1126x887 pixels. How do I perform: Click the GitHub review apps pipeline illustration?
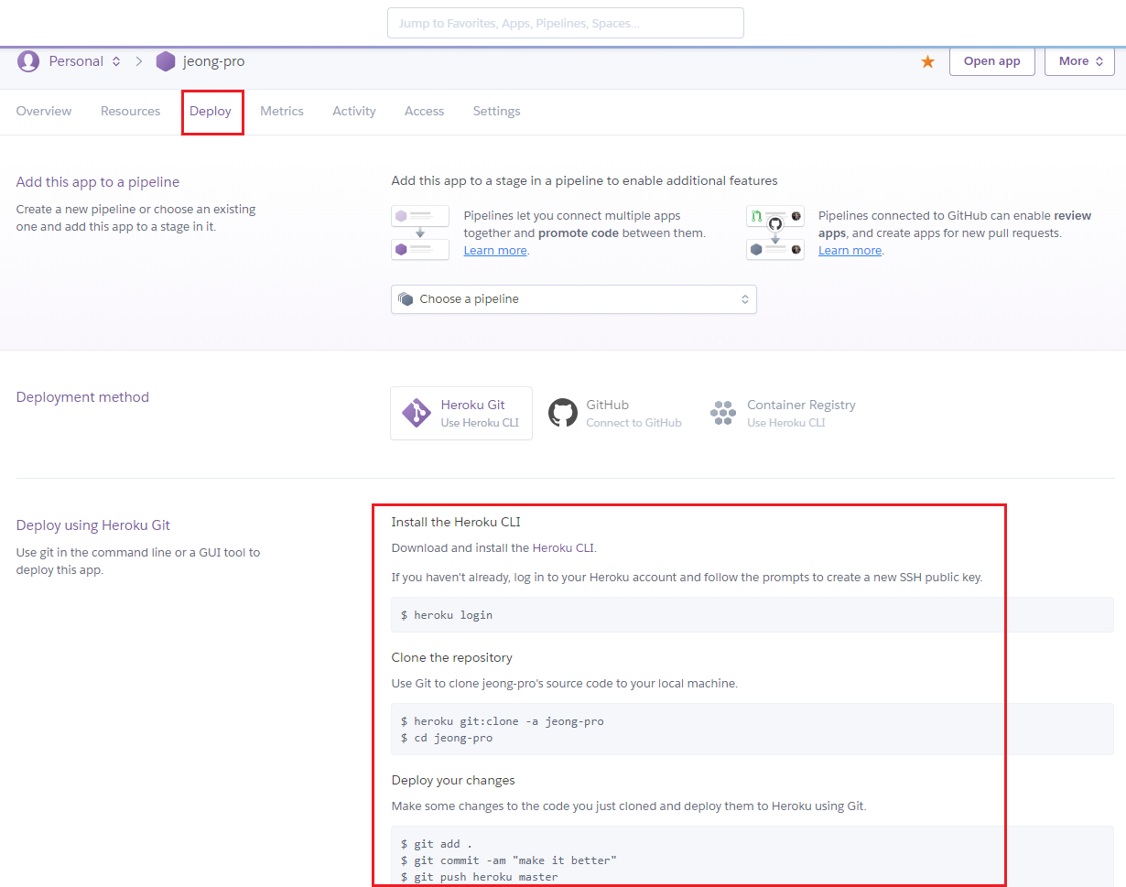tap(775, 233)
